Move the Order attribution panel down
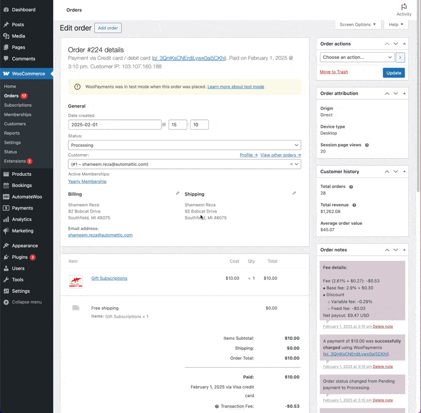The width and height of the screenshot is (421, 413). click(396, 94)
